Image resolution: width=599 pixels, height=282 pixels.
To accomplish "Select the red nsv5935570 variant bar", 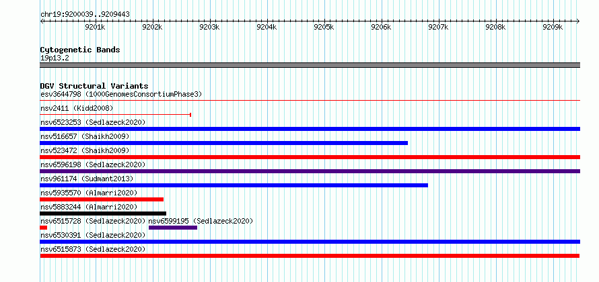I will pos(102,199).
